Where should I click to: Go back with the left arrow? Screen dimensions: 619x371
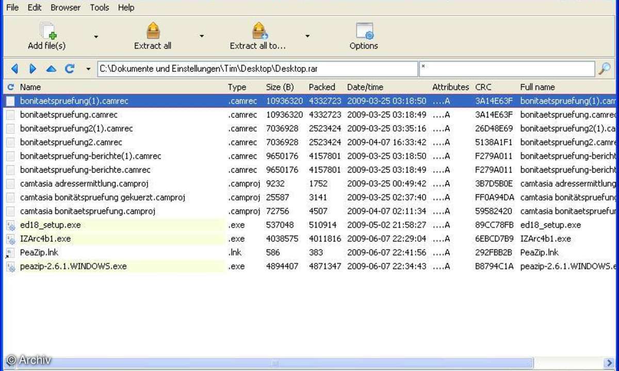14,69
